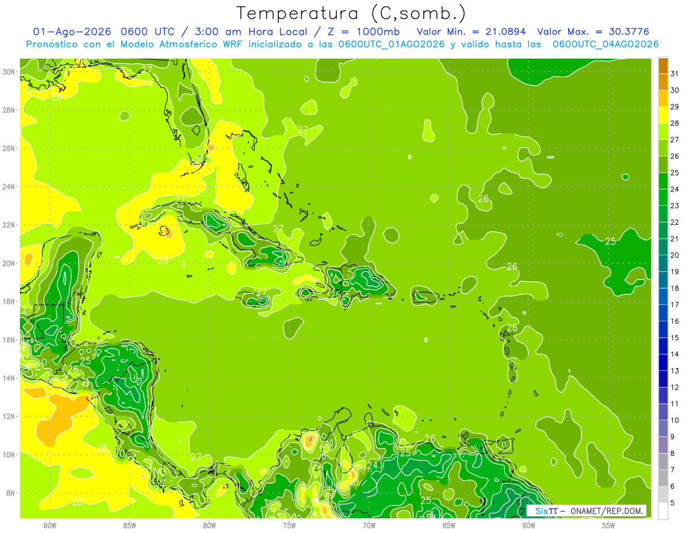The image size is (690, 533).
Task: Select the "Valor Min. = 21.0894" value
Action: (471, 32)
